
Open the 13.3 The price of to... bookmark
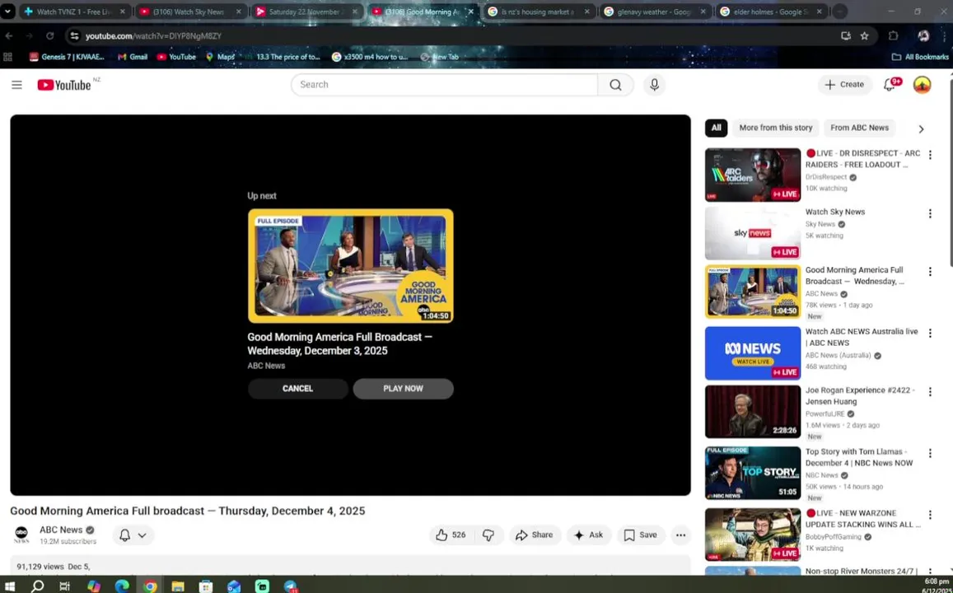282,57
